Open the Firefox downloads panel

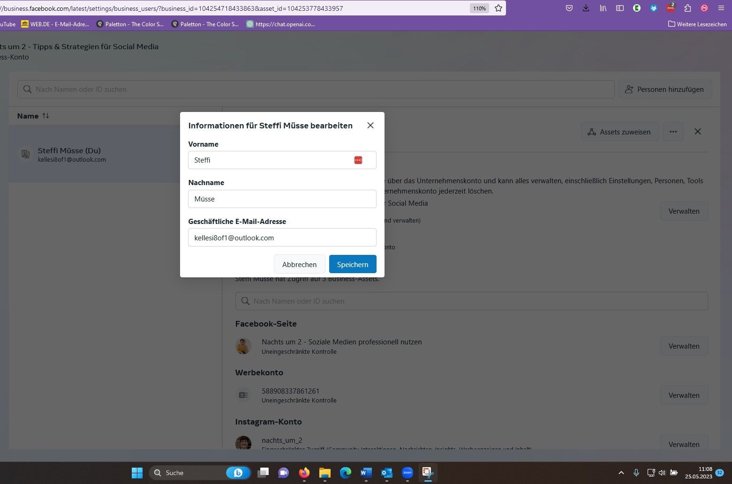click(x=586, y=8)
